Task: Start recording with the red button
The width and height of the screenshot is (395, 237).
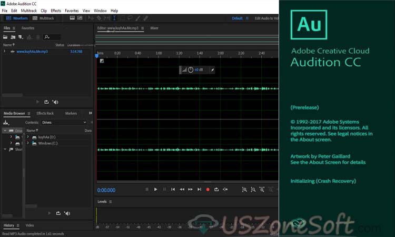Action: (x=208, y=190)
